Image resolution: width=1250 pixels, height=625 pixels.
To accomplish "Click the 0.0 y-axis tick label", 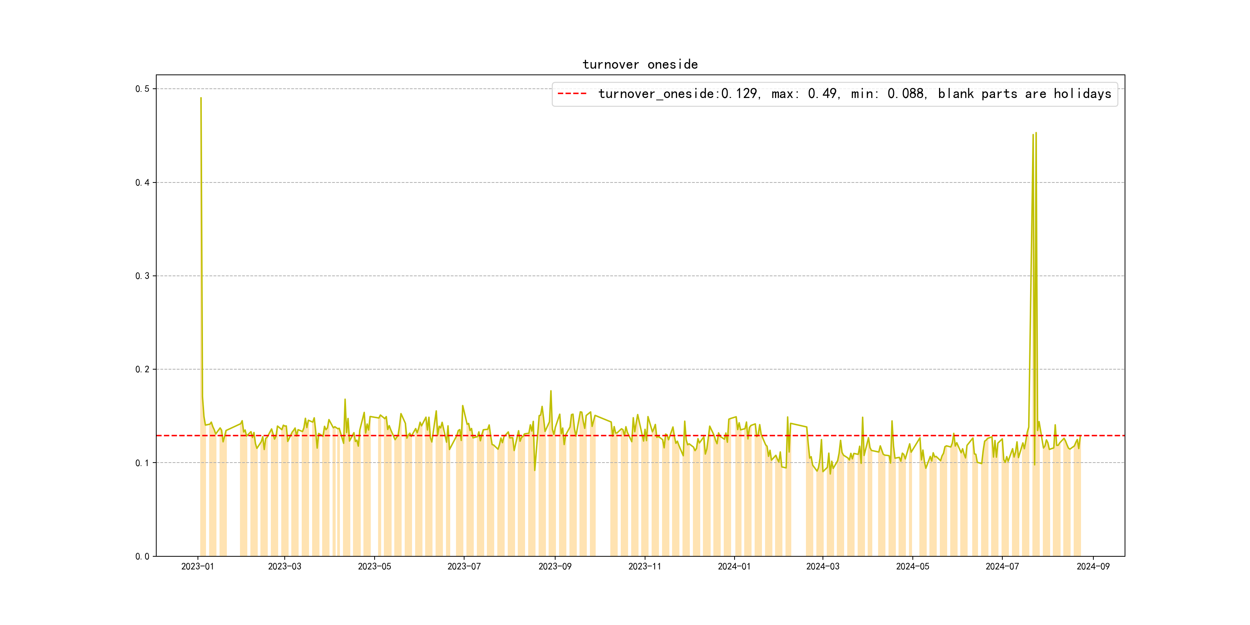I will 142,557.
